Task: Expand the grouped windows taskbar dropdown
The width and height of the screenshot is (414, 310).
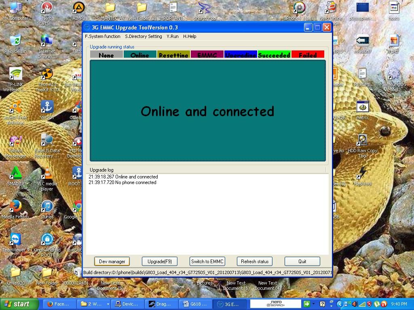Action: pyautogui.click(x=108, y=304)
